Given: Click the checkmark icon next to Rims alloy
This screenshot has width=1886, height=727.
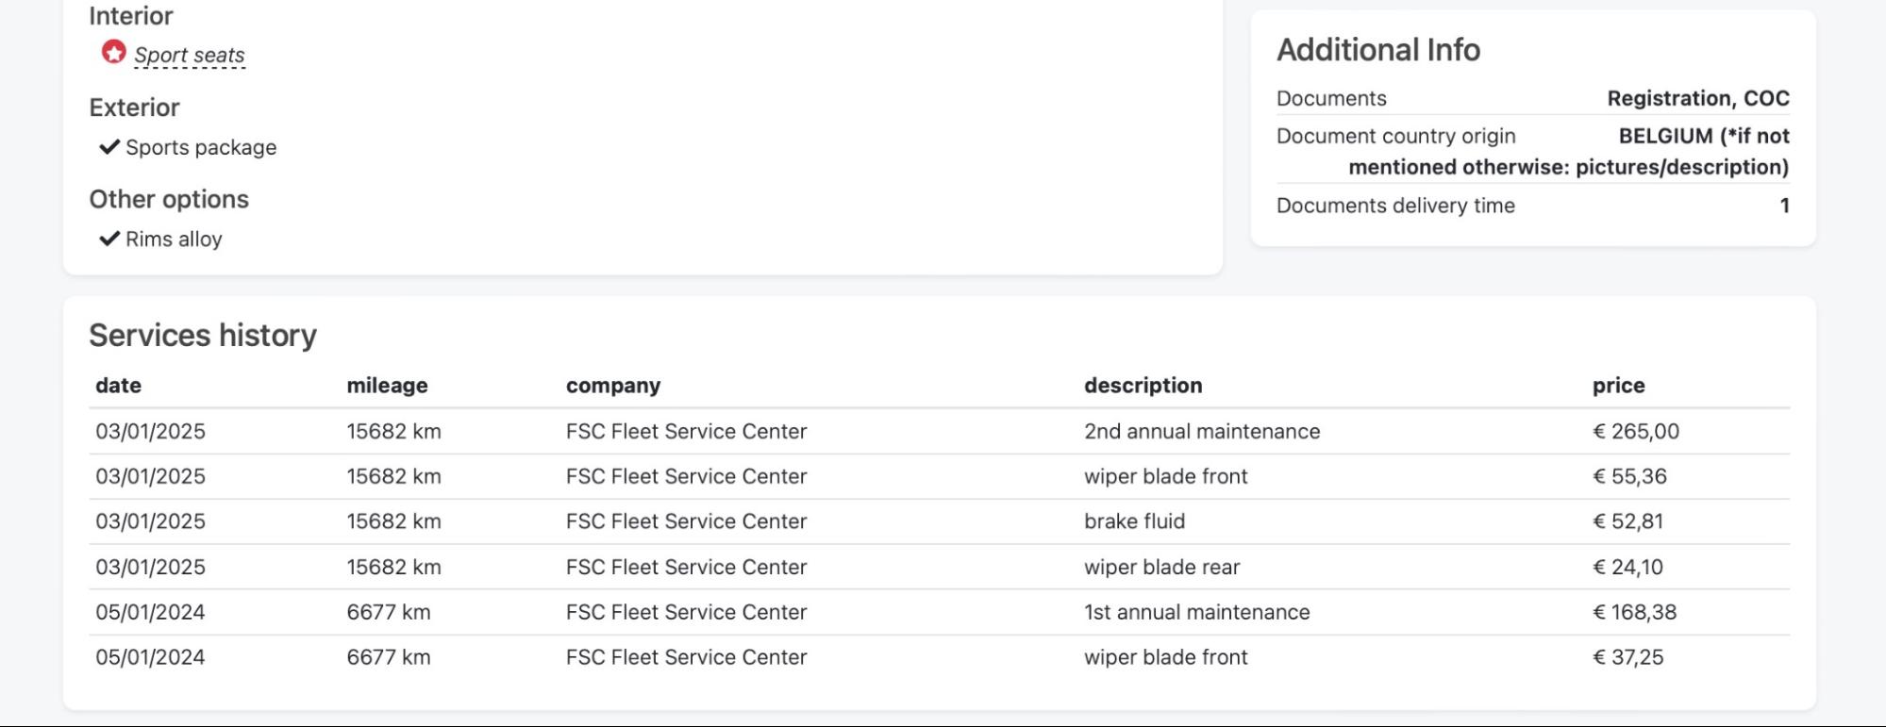Looking at the screenshot, I should pos(109,239).
